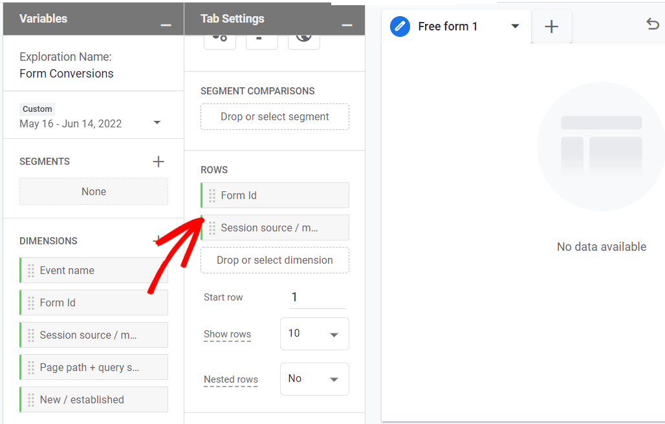Screen dimensions: 665x424
Task: Select the Form Id row chip under ROWS
Action: [x=274, y=195]
